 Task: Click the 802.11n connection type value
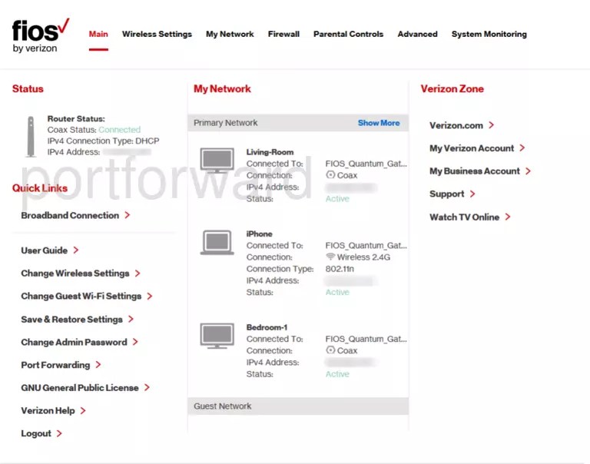click(340, 269)
